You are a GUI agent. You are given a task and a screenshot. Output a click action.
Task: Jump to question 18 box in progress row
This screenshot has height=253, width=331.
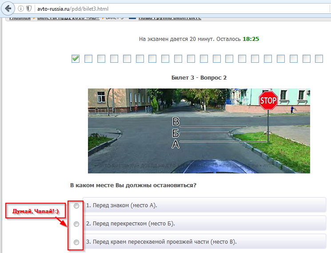click(294, 59)
